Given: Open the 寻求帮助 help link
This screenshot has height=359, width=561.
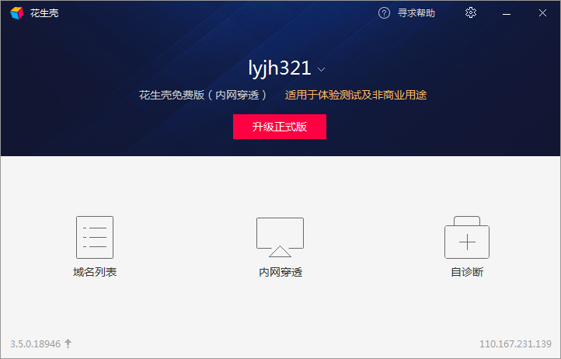Looking at the screenshot, I should [416, 13].
